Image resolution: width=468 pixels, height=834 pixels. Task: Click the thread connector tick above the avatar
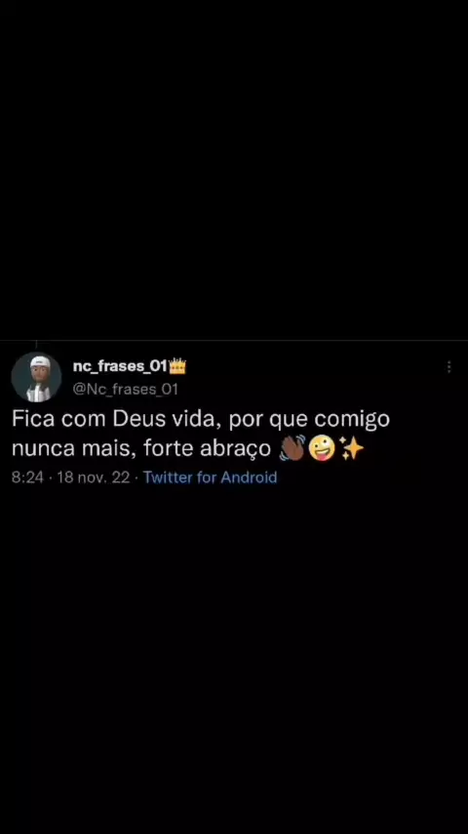[x=36, y=345]
